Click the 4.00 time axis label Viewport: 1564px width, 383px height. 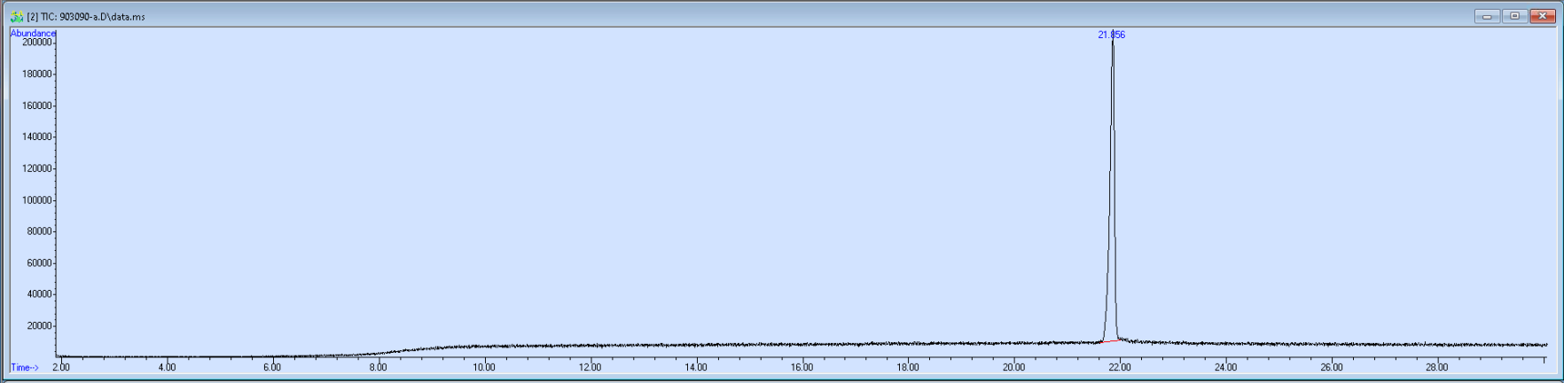167,367
